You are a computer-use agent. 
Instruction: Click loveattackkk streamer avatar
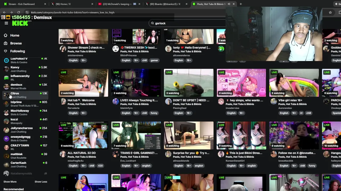274,154
